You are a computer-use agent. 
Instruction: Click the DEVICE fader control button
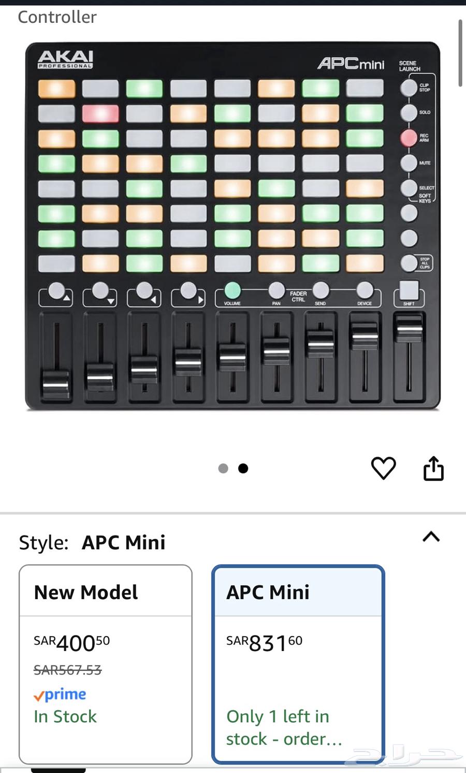click(x=365, y=289)
